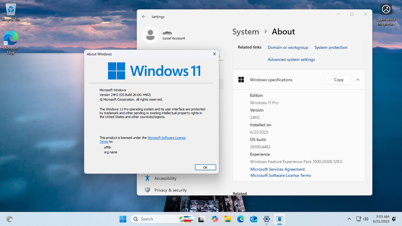Launch Copilot from the taskbar

click(x=215, y=219)
